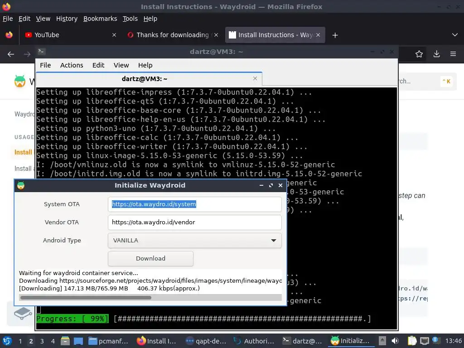The image size is (464, 348).
Task: Activate the Initialize Waydroid taskbar entry
Action: 351,341
